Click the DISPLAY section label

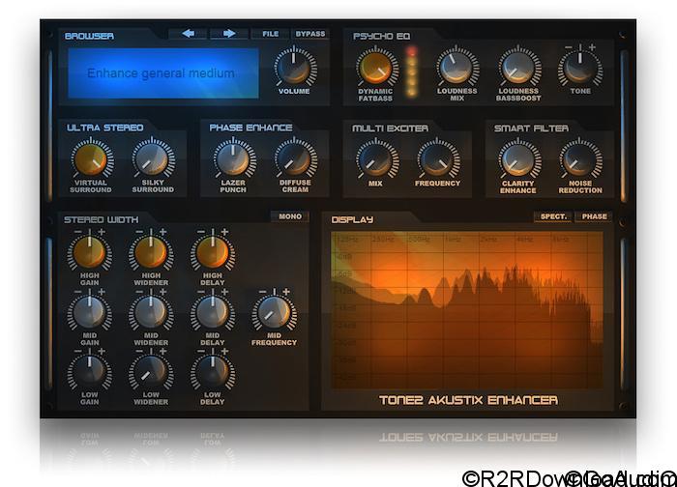pos(352,219)
